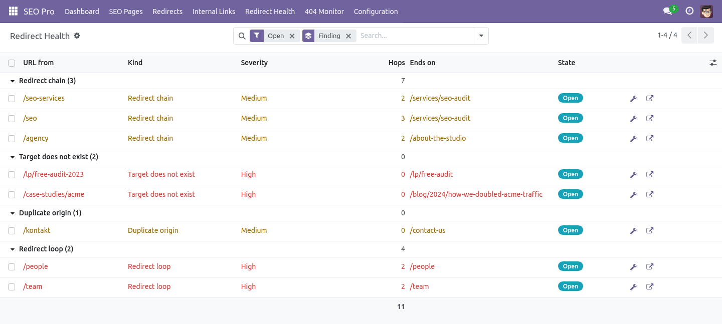
Task: Check the /case-studies/acme row checkbox
Action: 12,195
